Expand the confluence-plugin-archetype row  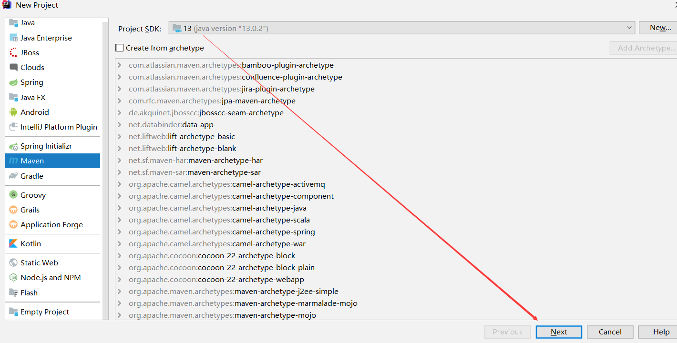point(119,77)
